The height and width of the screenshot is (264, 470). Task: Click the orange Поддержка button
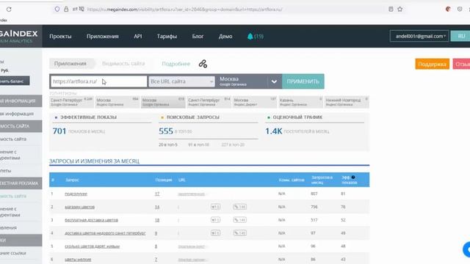pos(432,64)
